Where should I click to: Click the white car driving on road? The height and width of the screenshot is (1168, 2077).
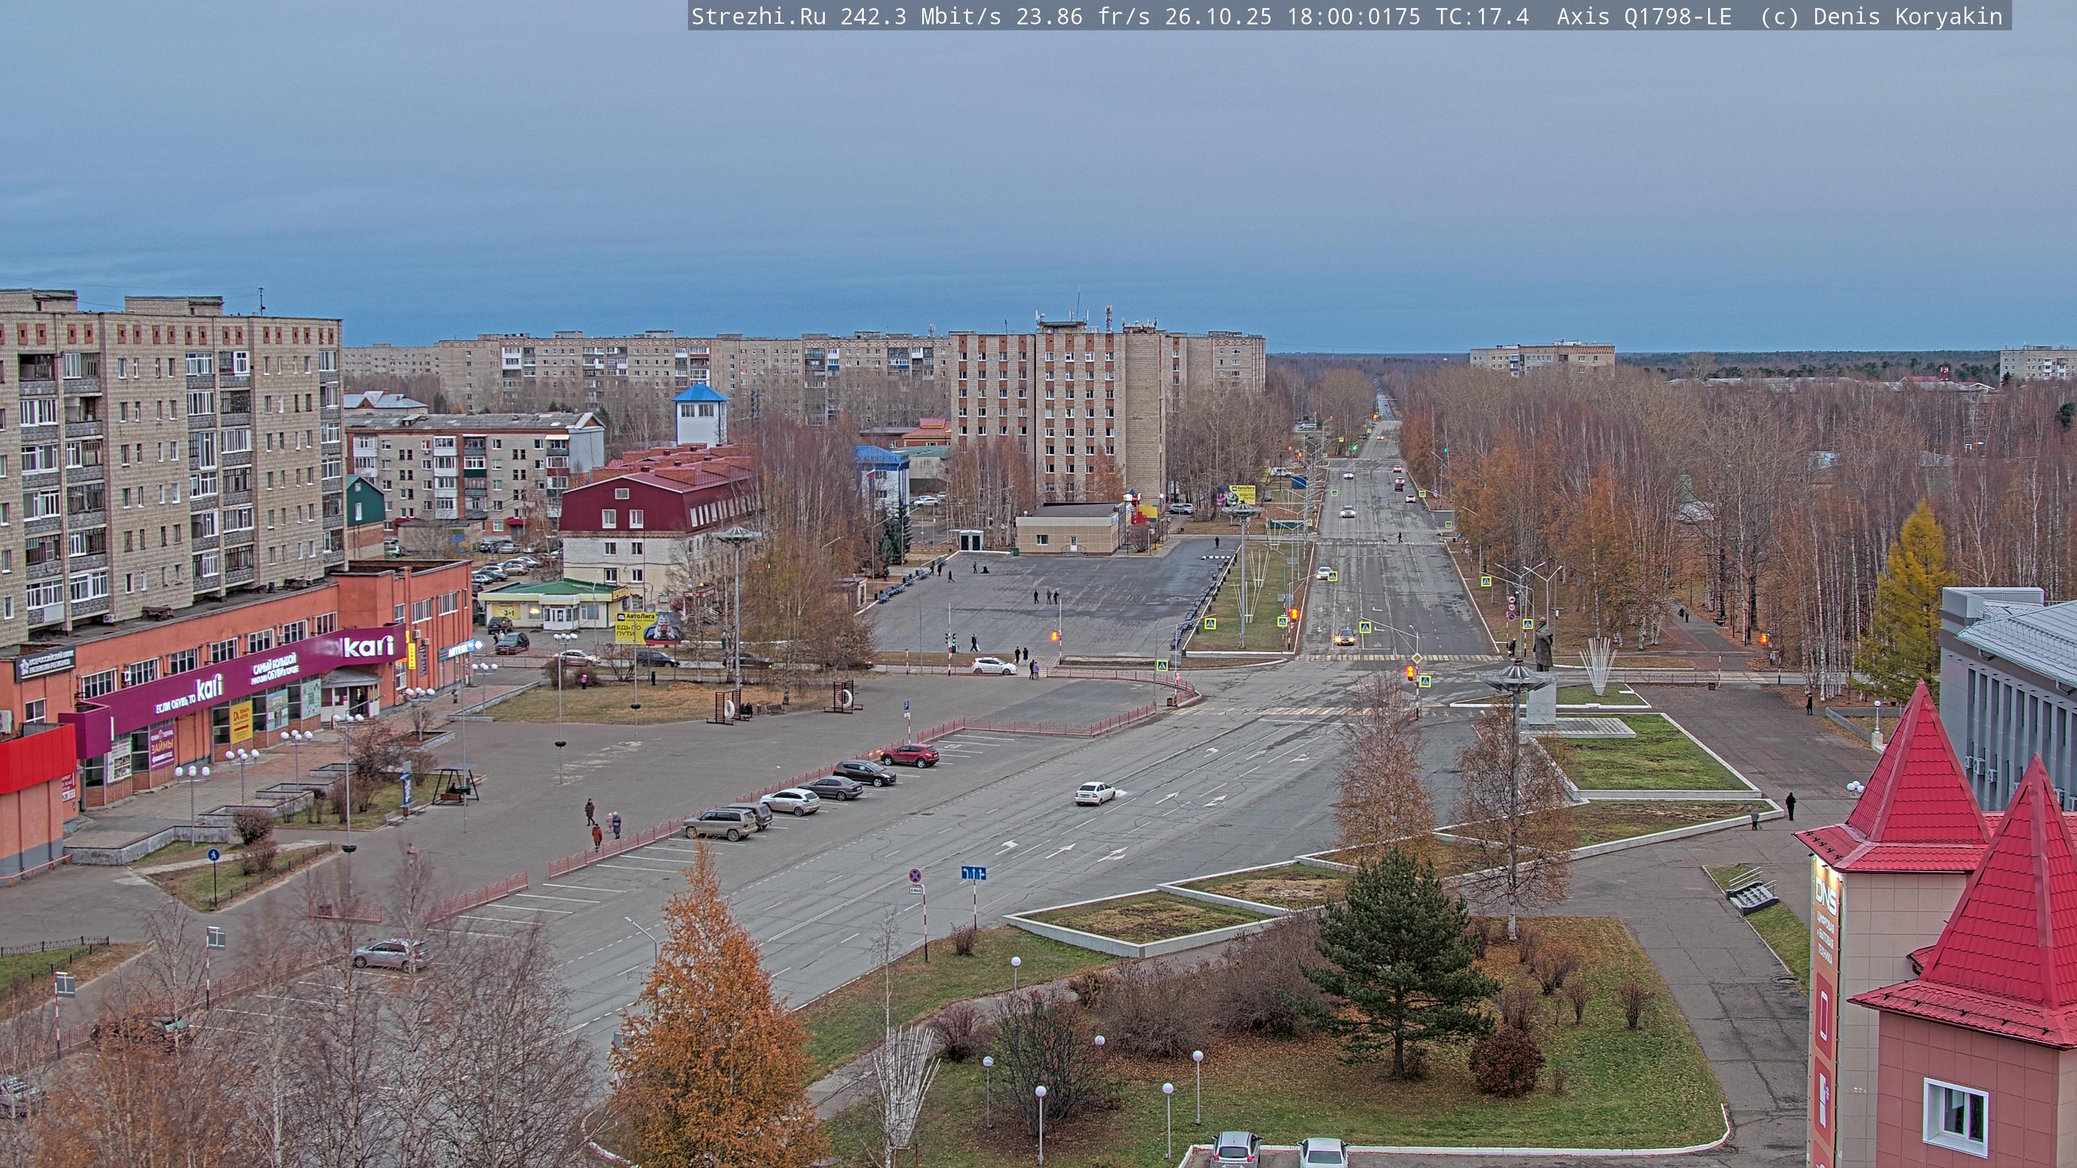pyautogui.click(x=1094, y=793)
